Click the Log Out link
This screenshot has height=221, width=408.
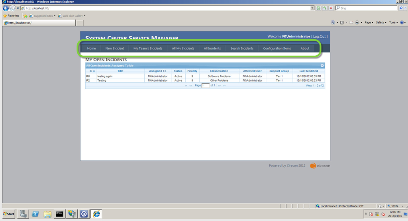click(319, 36)
